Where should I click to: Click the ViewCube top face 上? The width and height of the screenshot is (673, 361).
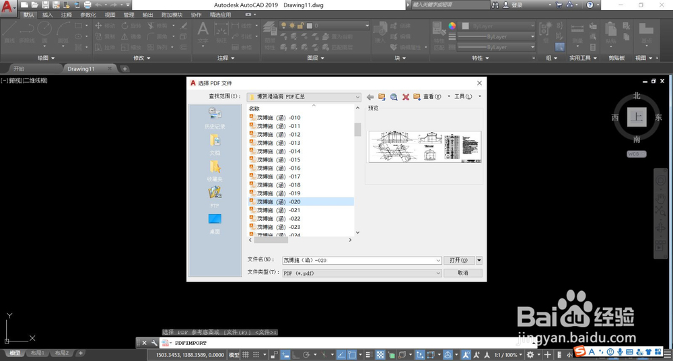[x=637, y=117]
